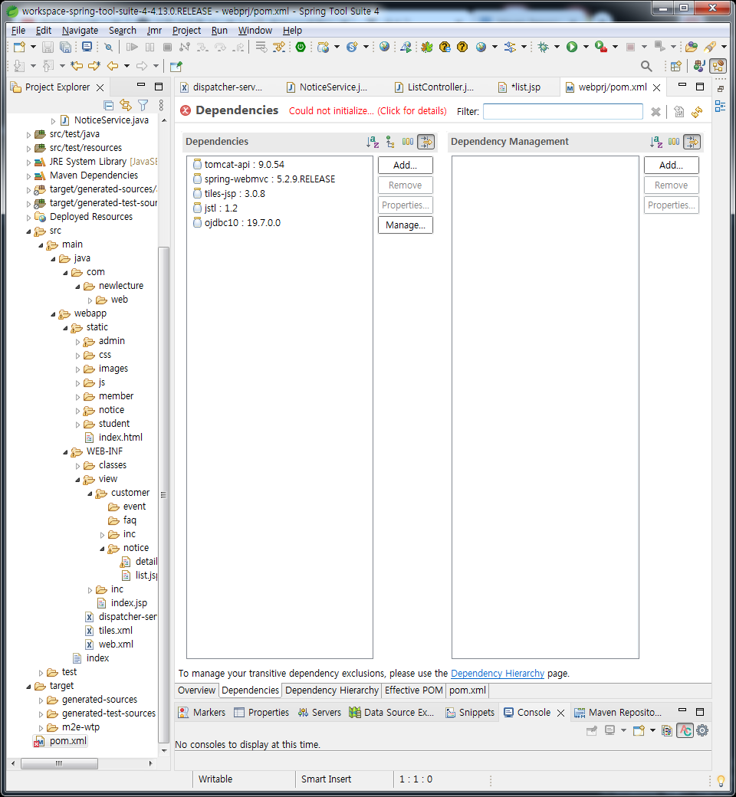Screen dimensions: 736x797
Task: Click the Open Perspective icon
Action: click(x=676, y=66)
